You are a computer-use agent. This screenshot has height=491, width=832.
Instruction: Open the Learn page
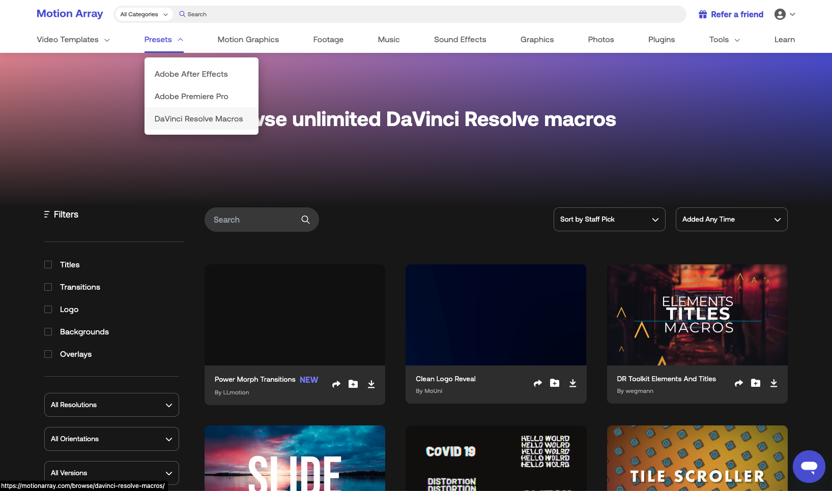(x=785, y=40)
